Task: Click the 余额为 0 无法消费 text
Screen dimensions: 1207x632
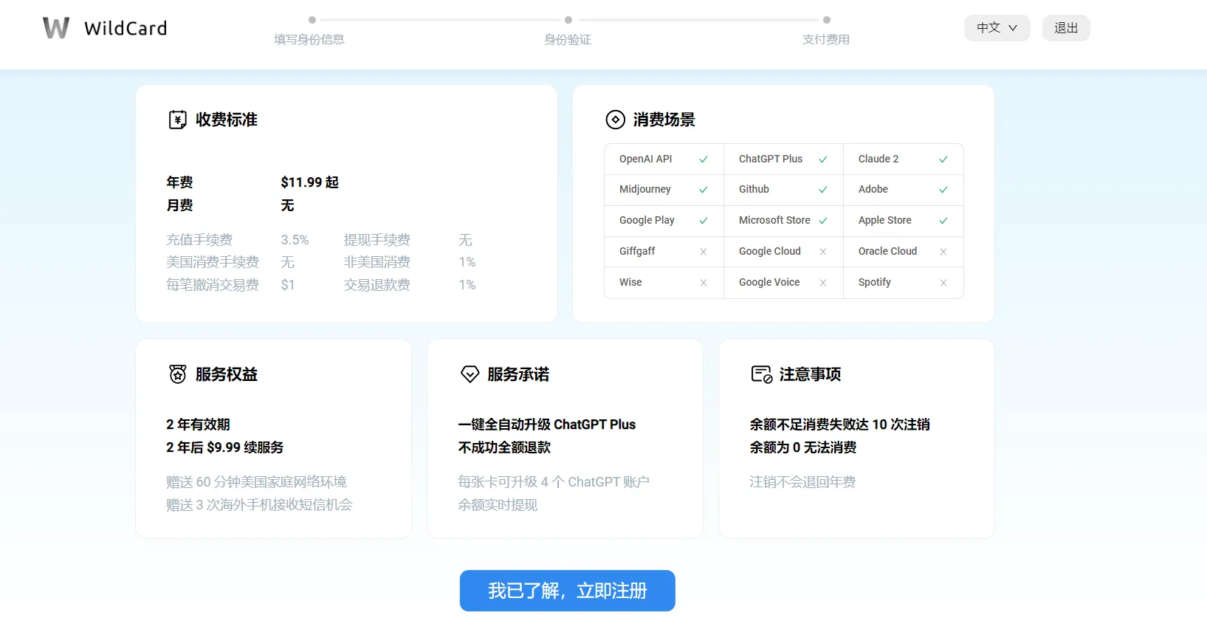Action: 803,447
